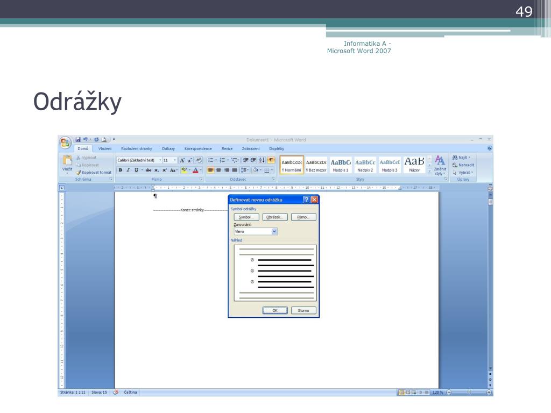Decrease paragraph indent

pyautogui.click(x=245, y=160)
